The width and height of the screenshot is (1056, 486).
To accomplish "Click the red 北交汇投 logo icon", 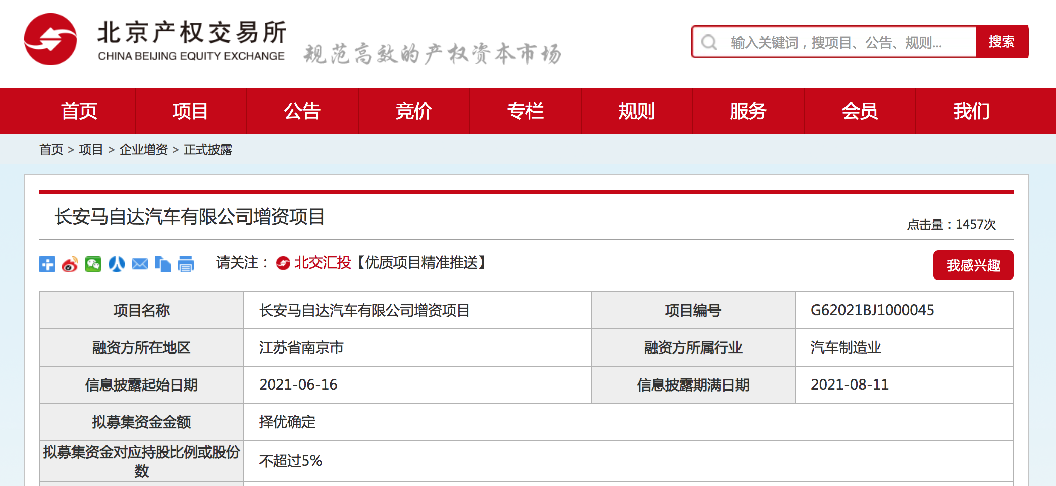I will click(283, 263).
